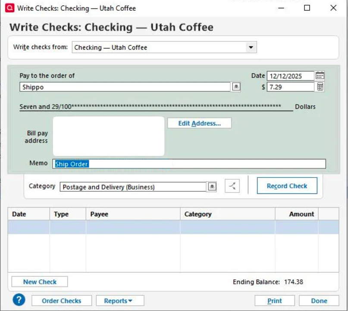The width and height of the screenshot is (348, 311).
Task: Click the Quicken logo in title bar
Action: pyautogui.click(x=9, y=8)
